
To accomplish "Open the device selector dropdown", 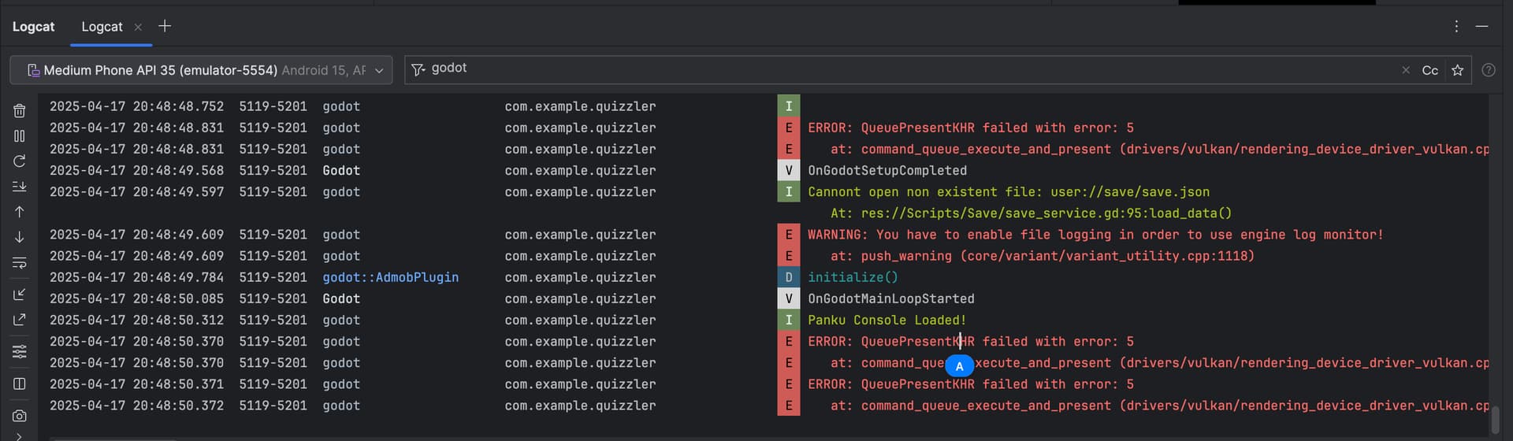I will pos(201,70).
